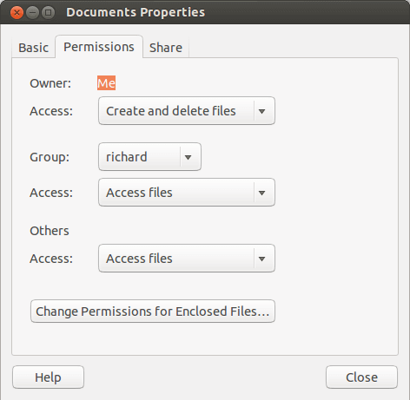Click the arrow on the Group Access dropdown
The image size is (410, 400).
click(261, 193)
